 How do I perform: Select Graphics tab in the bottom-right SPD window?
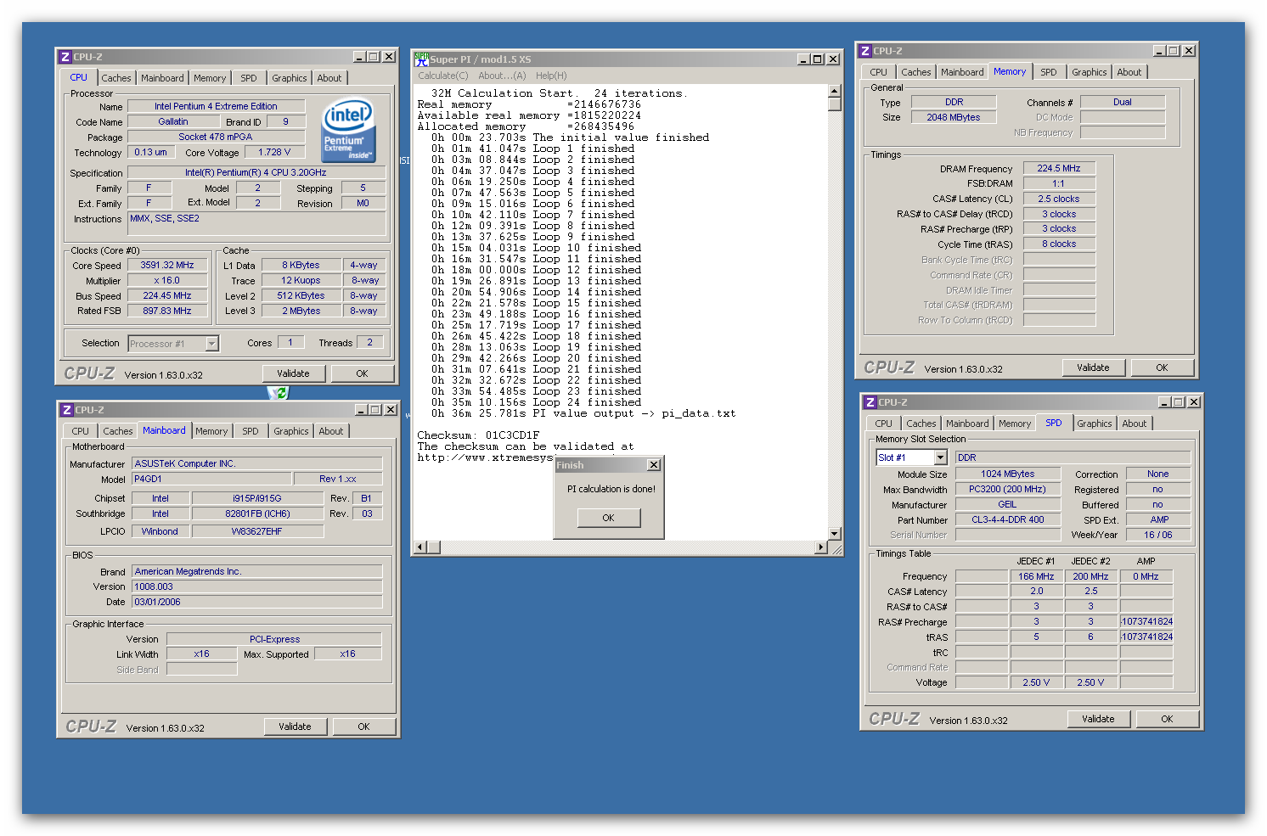click(x=1095, y=424)
